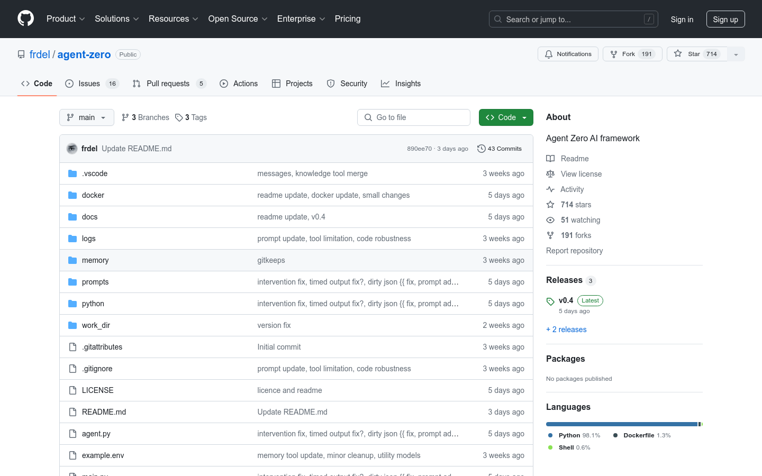
Task: Click the Sign up button
Action: [x=725, y=19]
